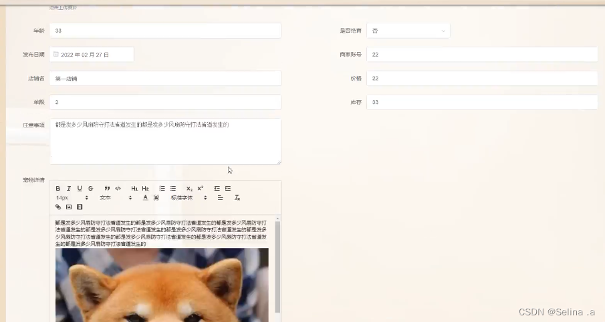Screen dimensions: 605x322
Task: Focus the 价格 input field
Action: pos(482,79)
